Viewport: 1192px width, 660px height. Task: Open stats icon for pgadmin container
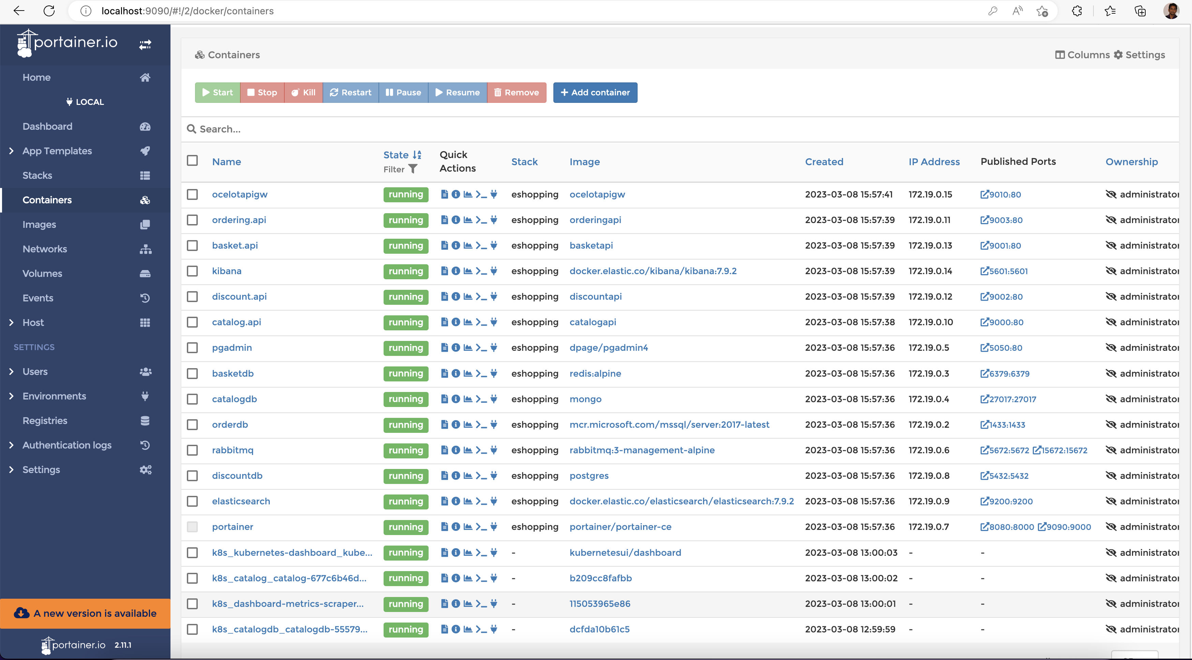pyautogui.click(x=468, y=348)
